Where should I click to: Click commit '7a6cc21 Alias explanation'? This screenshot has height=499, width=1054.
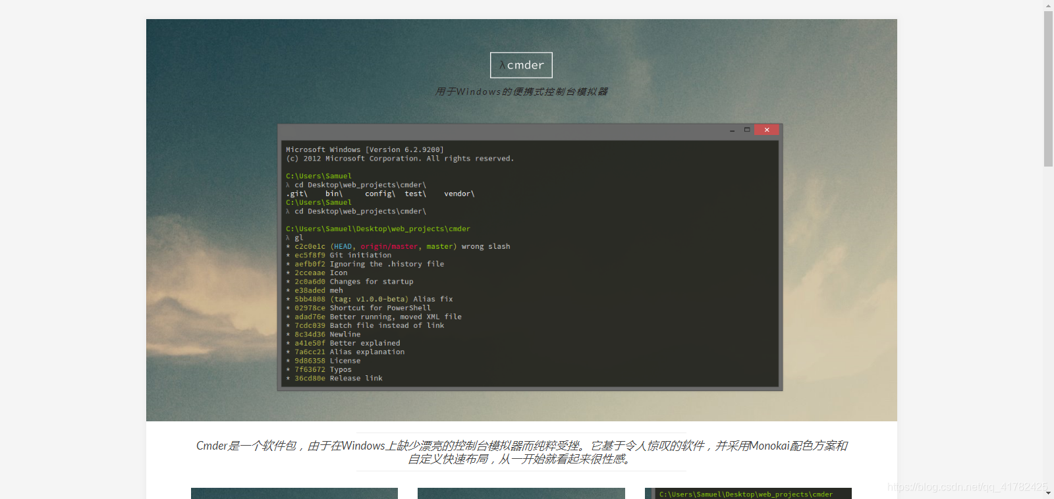345,352
